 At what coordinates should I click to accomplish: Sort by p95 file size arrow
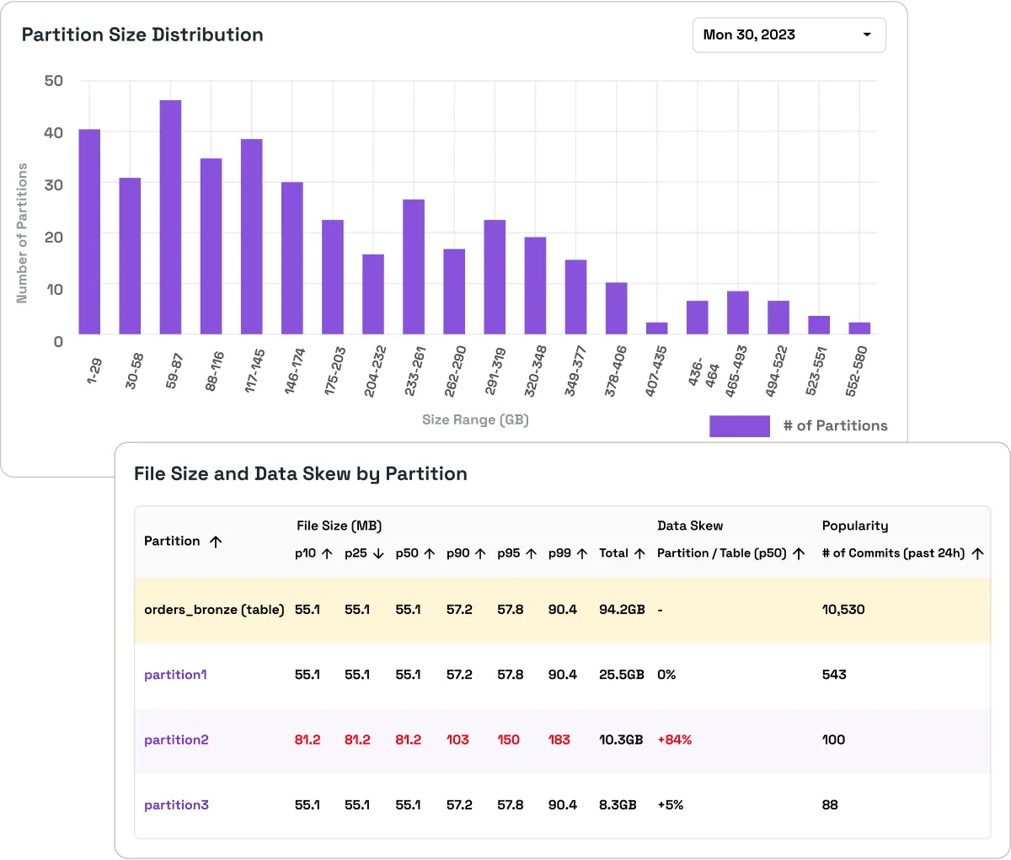(532, 553)
